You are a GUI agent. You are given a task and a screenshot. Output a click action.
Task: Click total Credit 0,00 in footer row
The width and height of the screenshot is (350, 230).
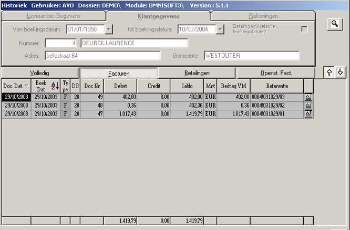(154, 221)
